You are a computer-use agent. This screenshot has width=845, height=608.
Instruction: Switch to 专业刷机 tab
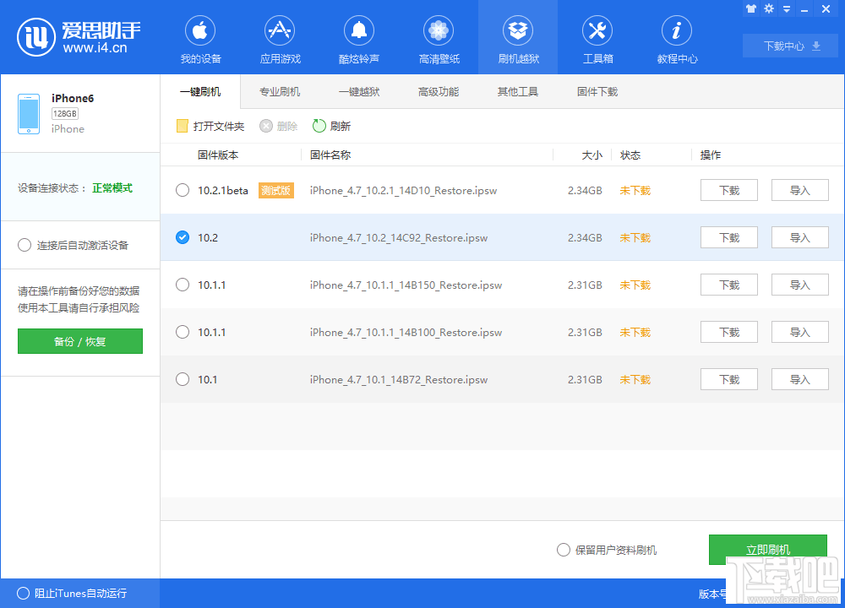pyautogui.click(x=280, y=91)
